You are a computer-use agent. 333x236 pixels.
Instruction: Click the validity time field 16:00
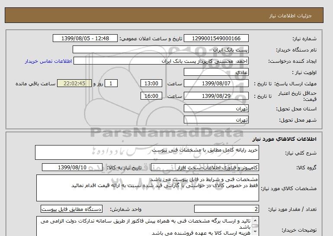(x=151, y=96)
